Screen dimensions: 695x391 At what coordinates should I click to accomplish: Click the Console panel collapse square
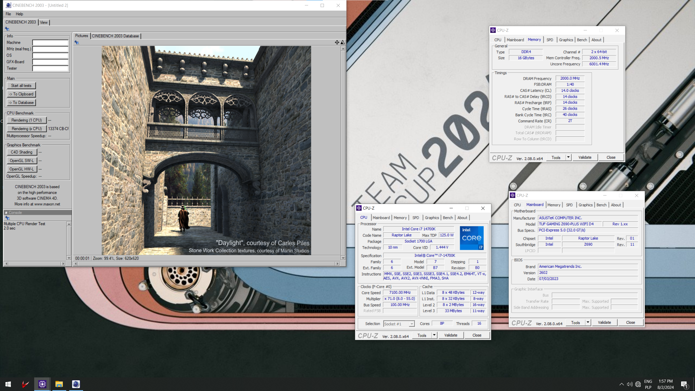pyautogui.click(x=6, y=213)
